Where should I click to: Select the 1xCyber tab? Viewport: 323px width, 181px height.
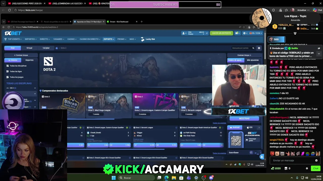click(46, 48)
